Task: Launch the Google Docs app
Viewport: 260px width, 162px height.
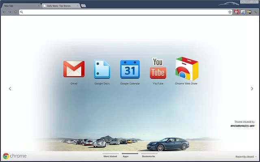Action: [102, 69]
